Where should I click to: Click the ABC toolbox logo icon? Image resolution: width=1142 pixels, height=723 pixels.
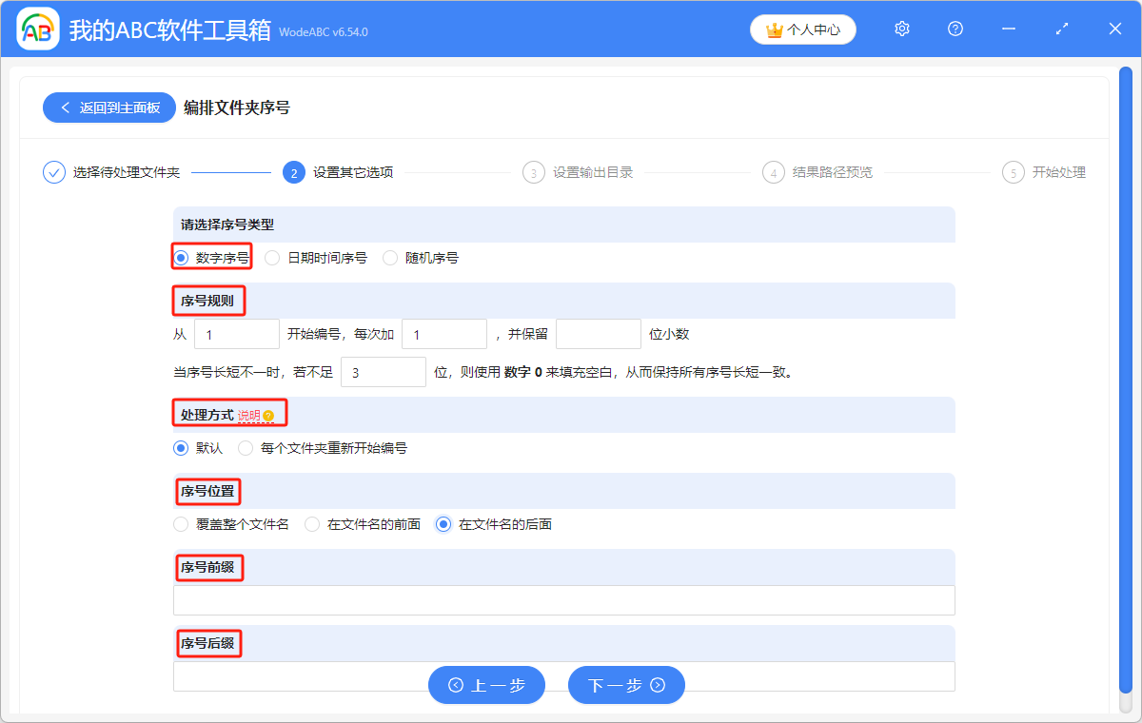click(x=38, y=29)
